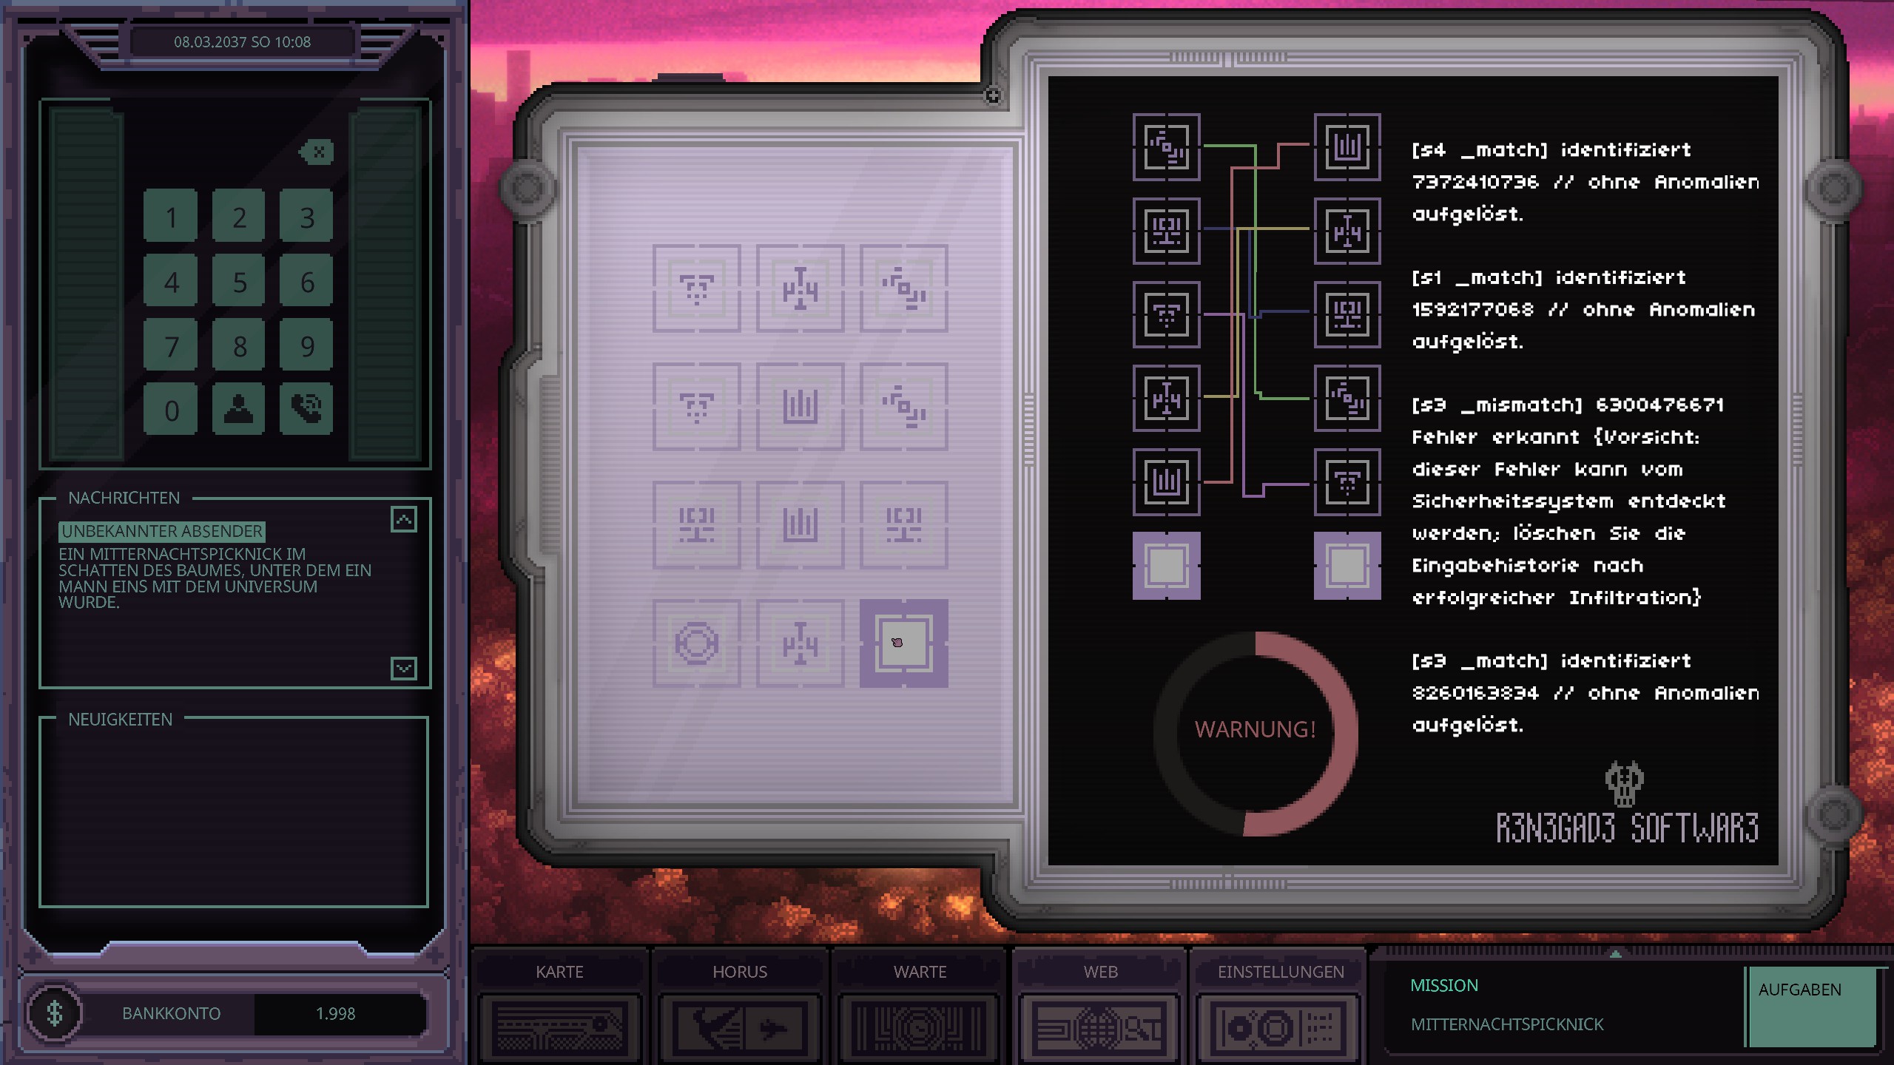Click the left empty purple sequence slot
The height and width of the screenshot is (1065, 1894).
point(1166,566)
